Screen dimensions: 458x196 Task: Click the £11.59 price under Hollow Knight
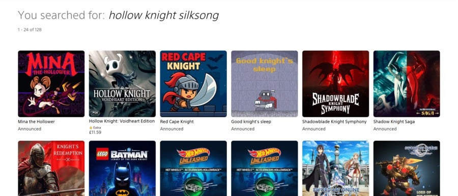coord(95,132)
